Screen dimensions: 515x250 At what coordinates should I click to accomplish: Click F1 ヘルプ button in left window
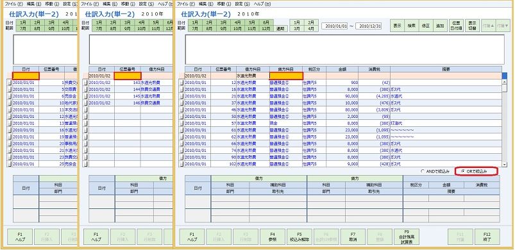(x=20, y=237)
